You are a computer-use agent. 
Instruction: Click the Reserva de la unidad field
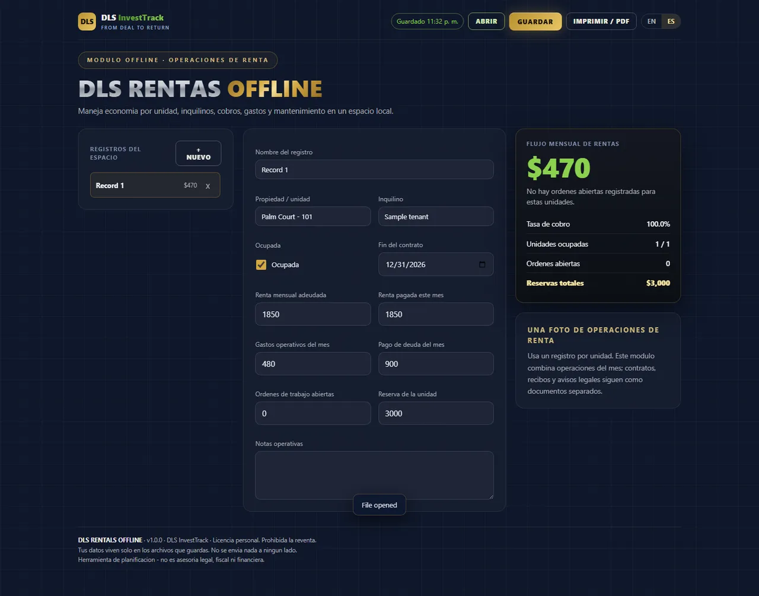[x=436, y=413]
